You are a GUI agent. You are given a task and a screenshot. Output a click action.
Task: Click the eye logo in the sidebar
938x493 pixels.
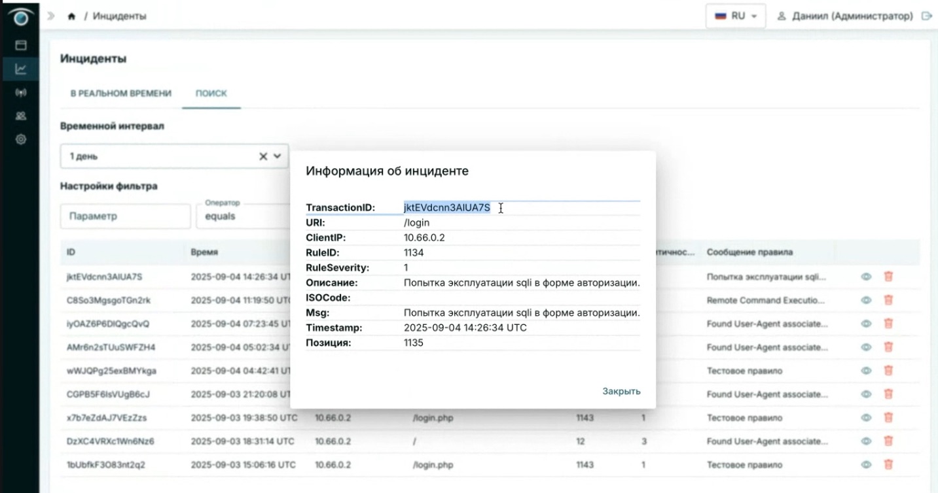tap(20, 18)
